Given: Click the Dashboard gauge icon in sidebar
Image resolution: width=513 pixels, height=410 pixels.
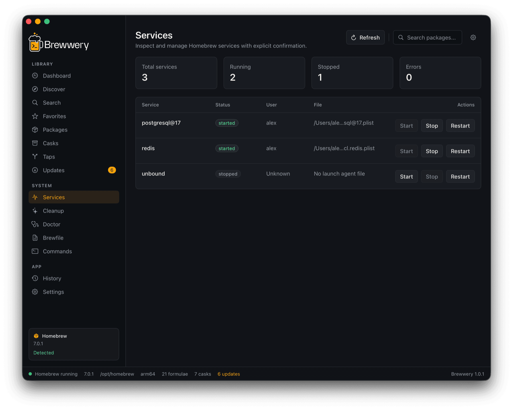Looking at the screenshot, I should pos(35,76).
